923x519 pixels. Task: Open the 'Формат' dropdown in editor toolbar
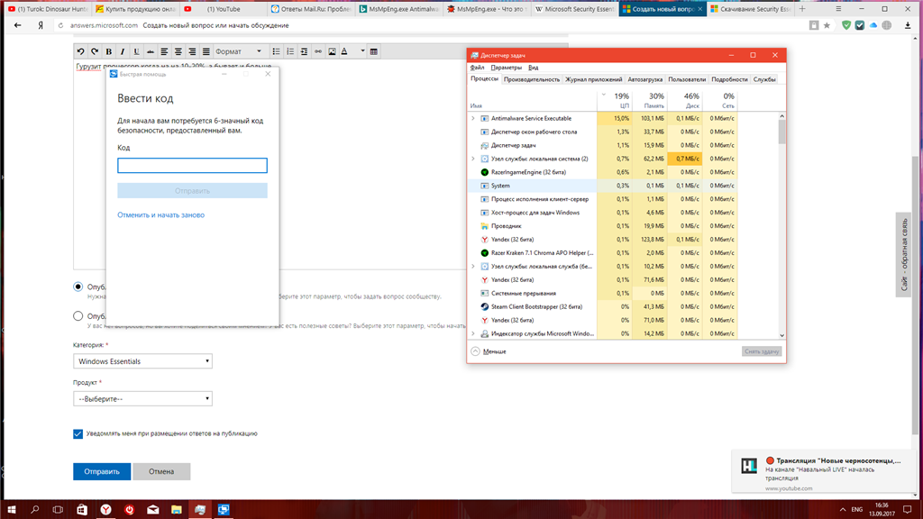(x=238, y=51)
